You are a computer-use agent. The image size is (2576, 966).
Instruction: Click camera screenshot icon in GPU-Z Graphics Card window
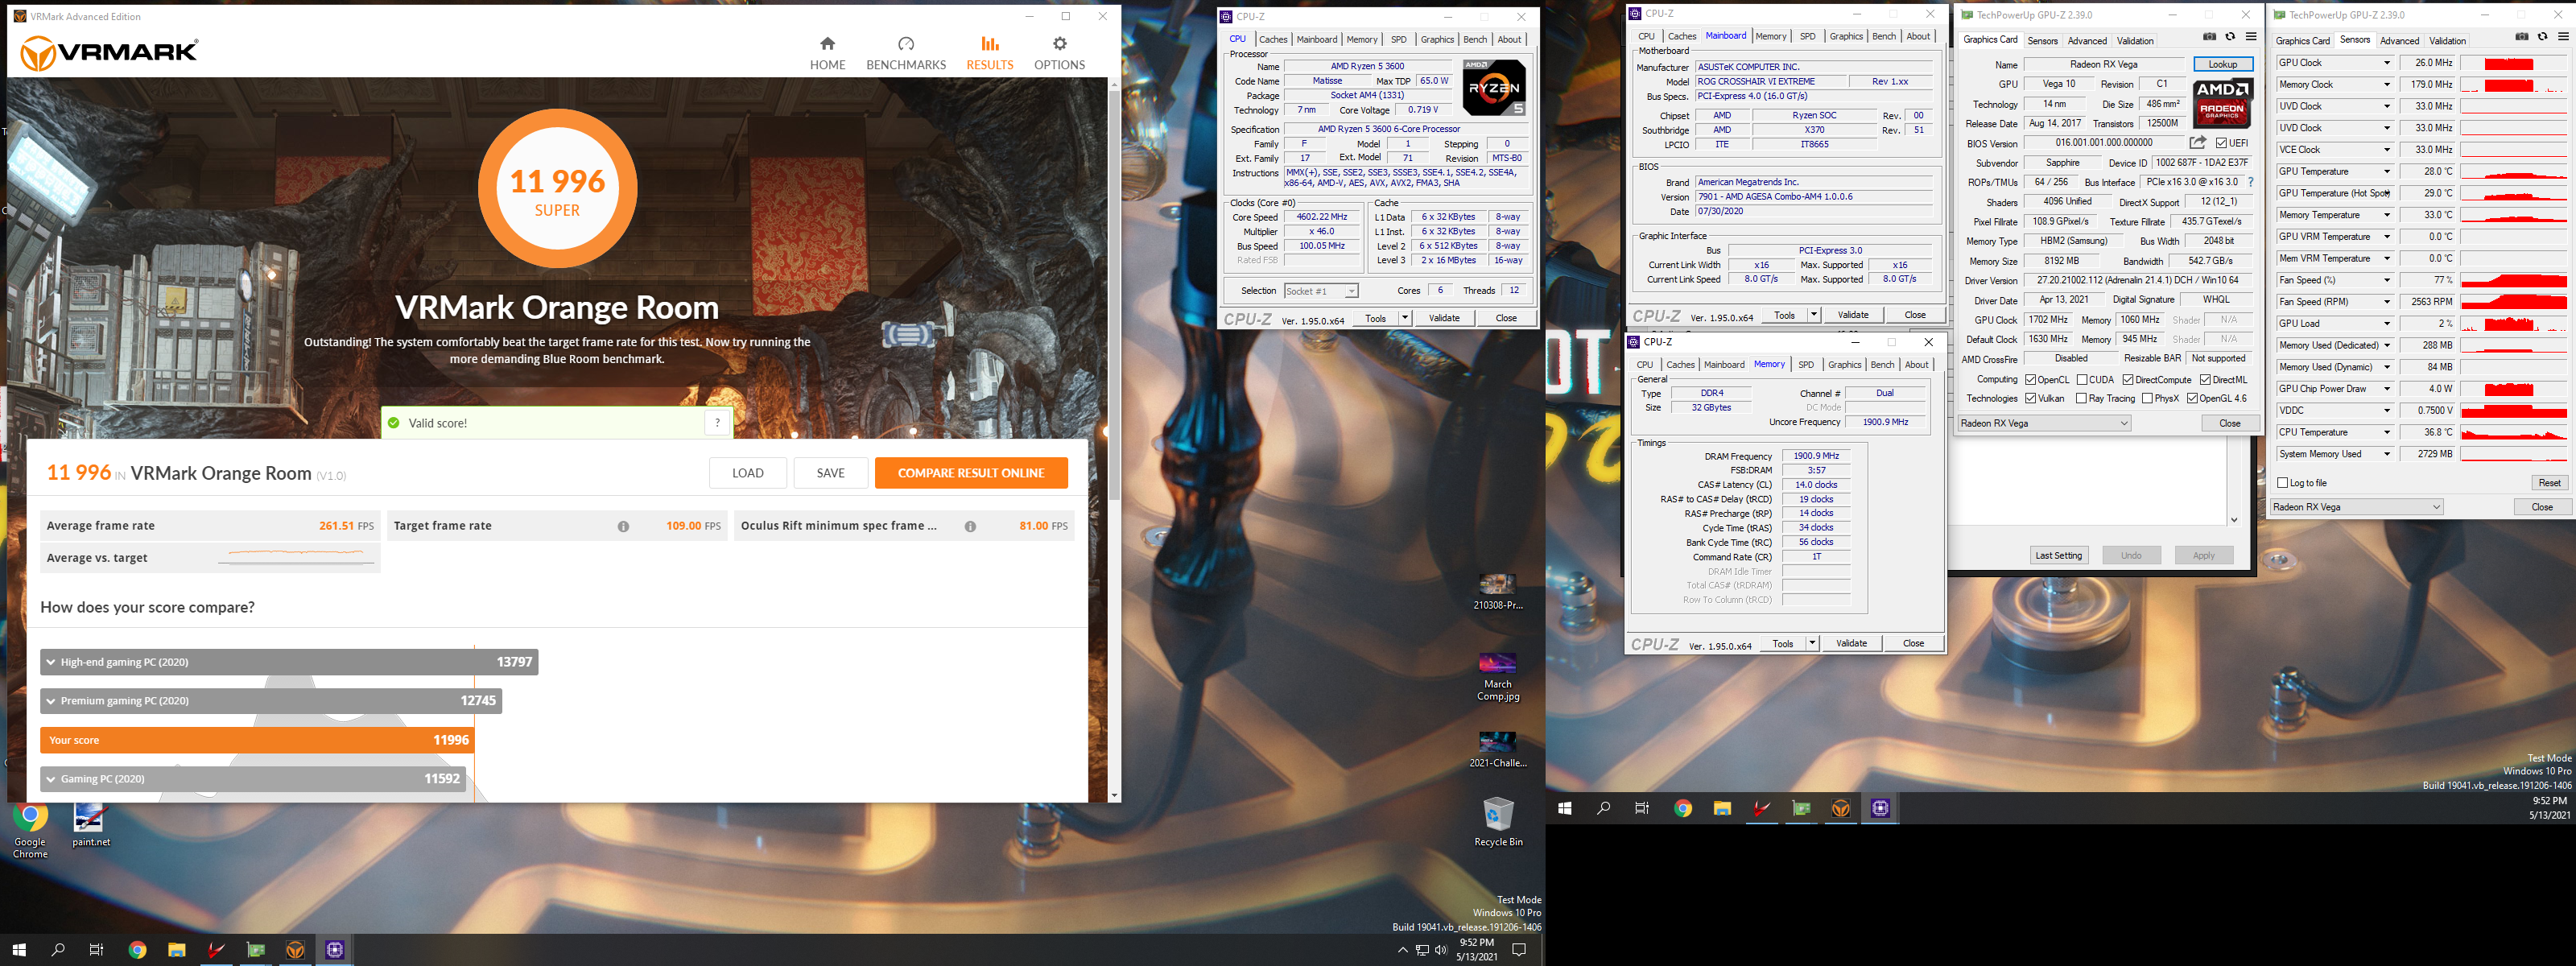(x=2209, y=37)
